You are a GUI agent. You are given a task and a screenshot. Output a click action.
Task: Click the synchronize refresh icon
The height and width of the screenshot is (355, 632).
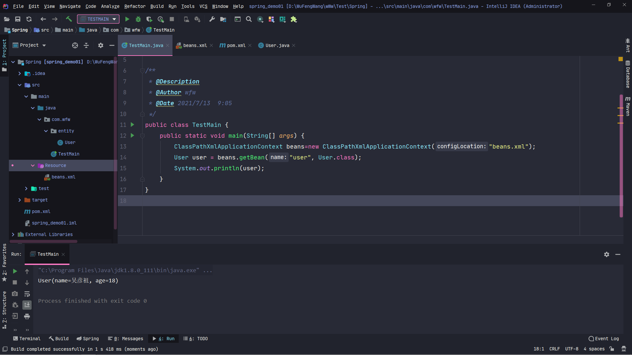pos(29,19)
